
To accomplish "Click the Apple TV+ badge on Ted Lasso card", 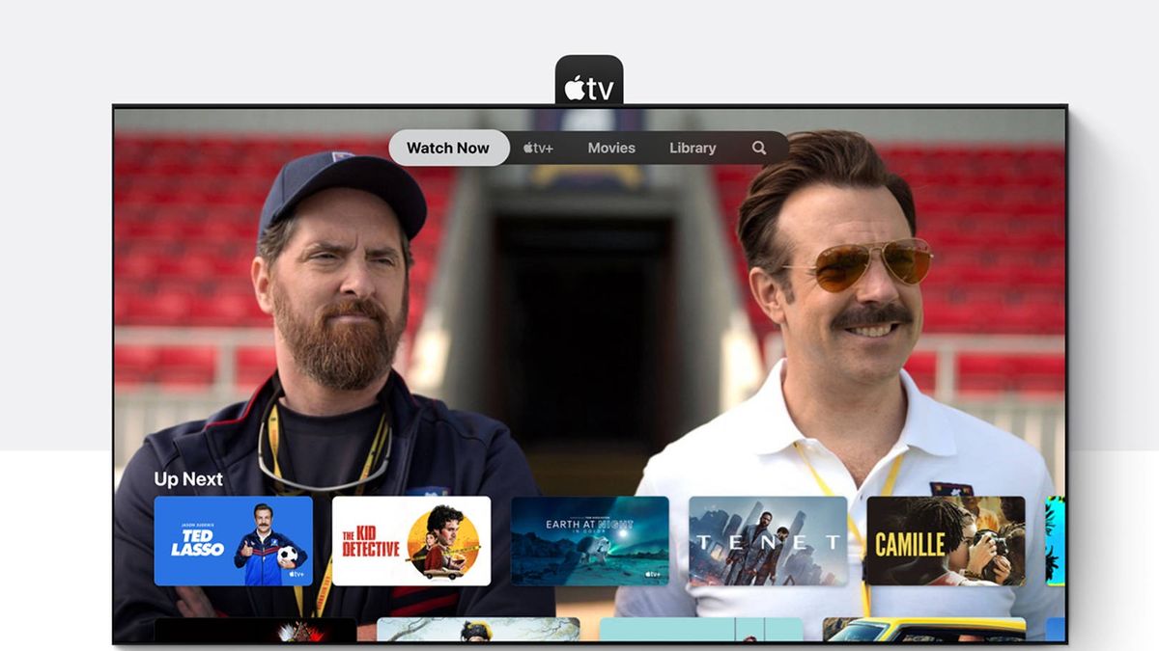I will pyautogui.click(x=296, y=574).
